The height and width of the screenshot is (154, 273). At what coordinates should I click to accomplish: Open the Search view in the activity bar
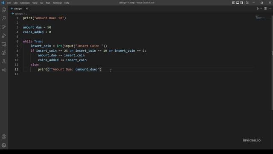4,18
